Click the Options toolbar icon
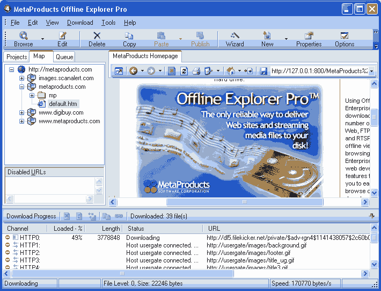 click(345, 39)
